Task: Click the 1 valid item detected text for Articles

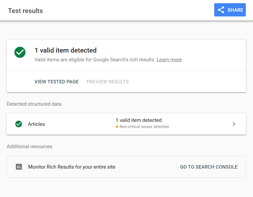Action: pos(139,120)
